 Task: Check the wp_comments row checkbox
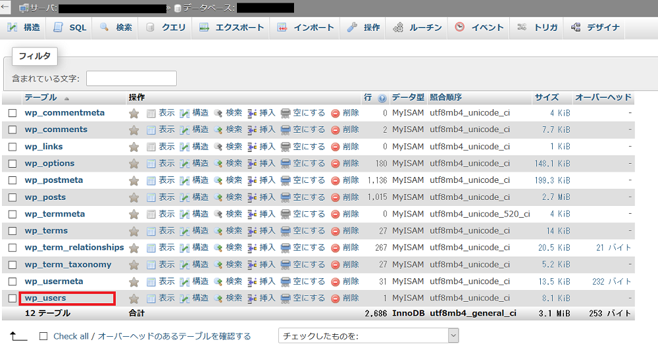click(x=13, y=130)
